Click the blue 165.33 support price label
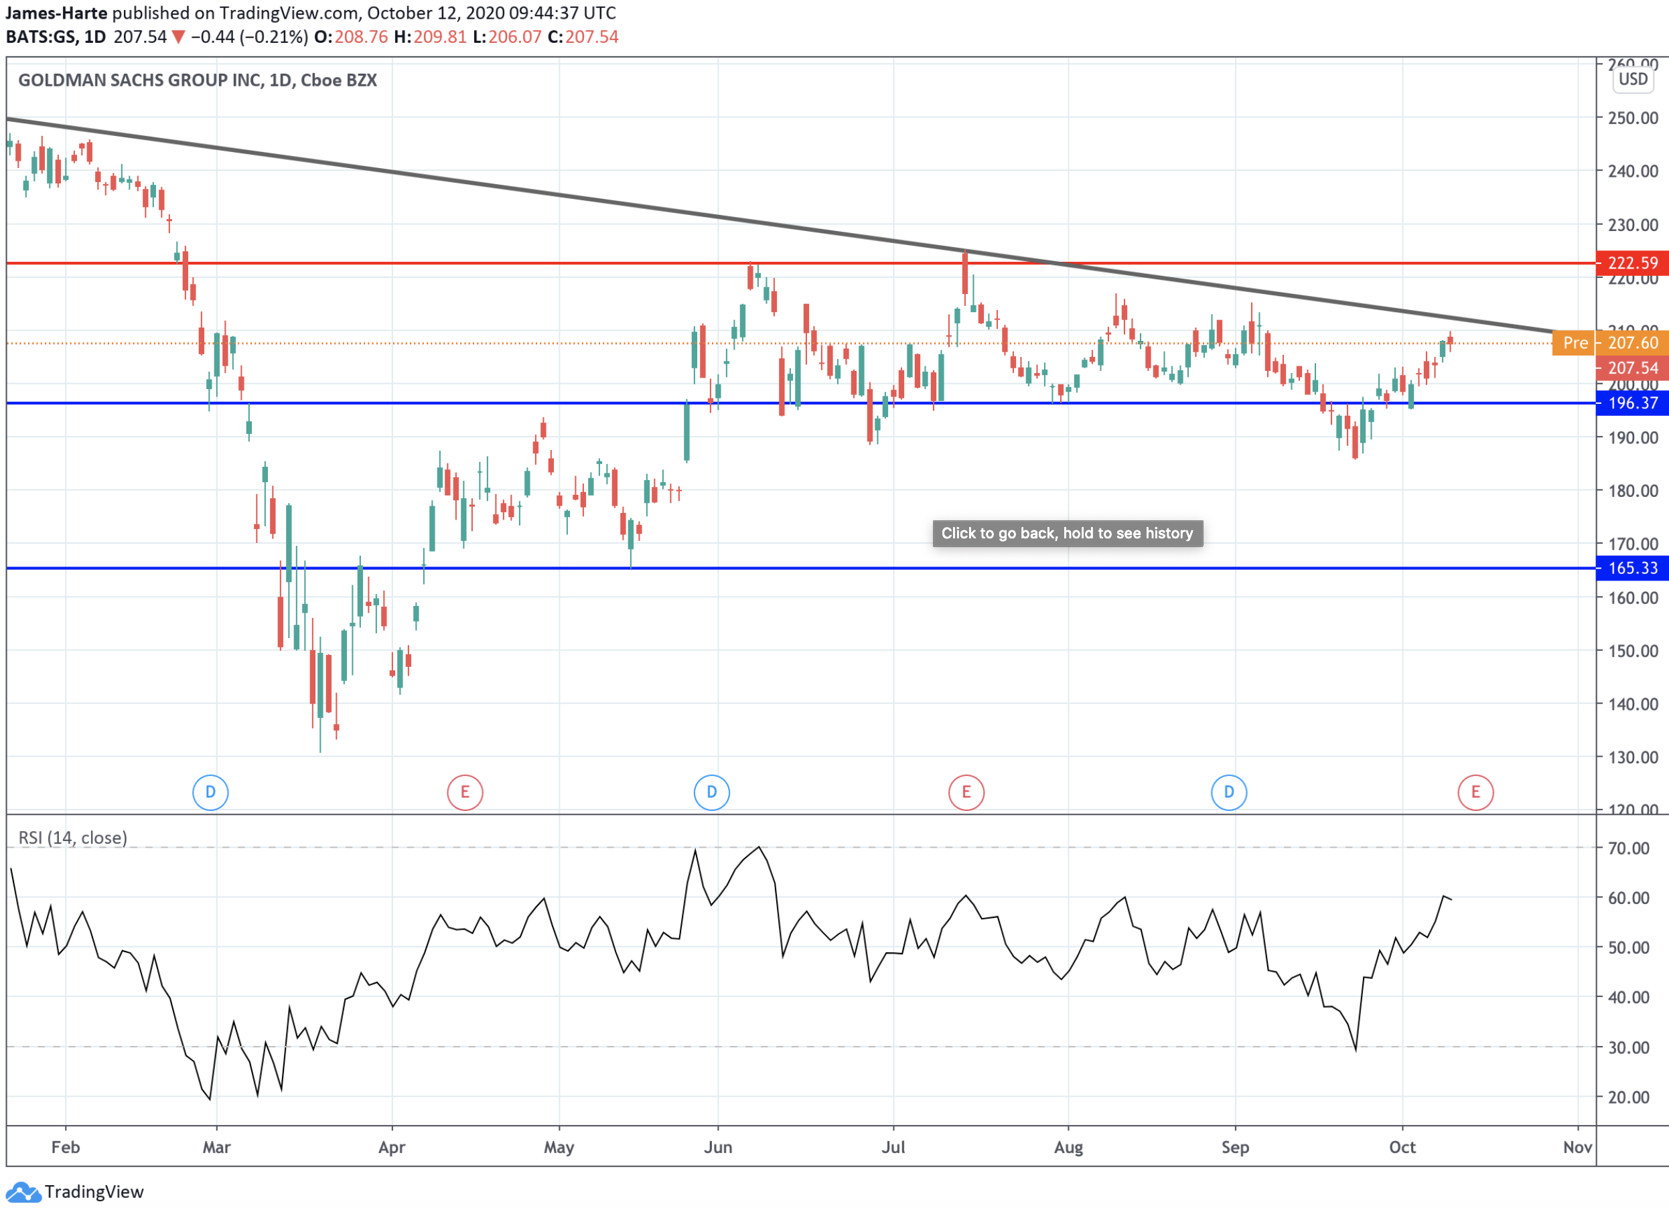Image resolution: width=1669 pixels, height=1208 pixels. pyautogui.click(x=1633, y=568)
